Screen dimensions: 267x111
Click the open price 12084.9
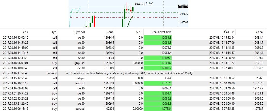click(109, 38)
